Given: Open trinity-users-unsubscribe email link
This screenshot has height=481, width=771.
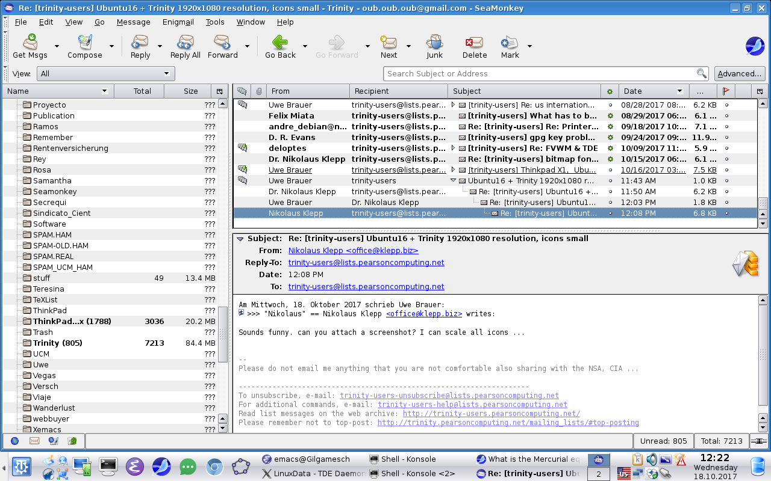Looking at the screenshot, I should tap(449, 396).
